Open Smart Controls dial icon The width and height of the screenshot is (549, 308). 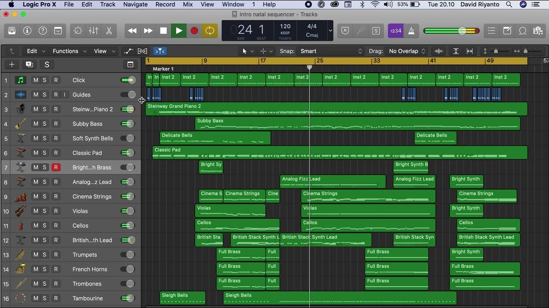tap(78, 31)
